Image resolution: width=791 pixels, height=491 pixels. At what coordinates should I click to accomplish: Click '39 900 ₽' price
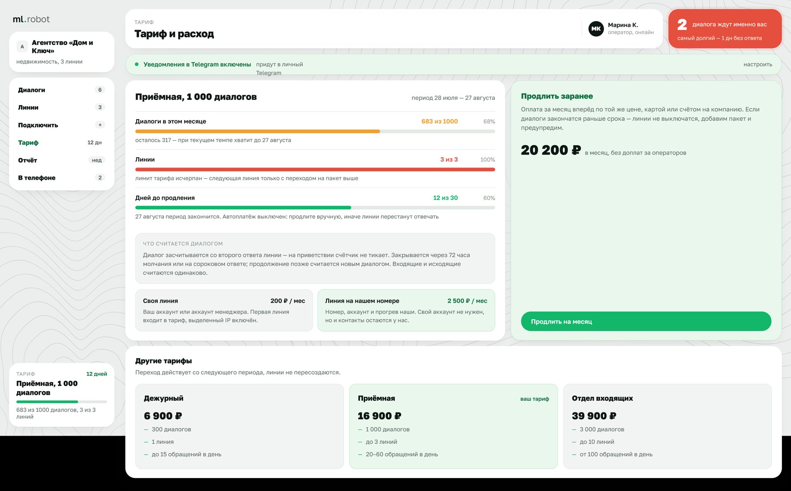coord(594,416)
